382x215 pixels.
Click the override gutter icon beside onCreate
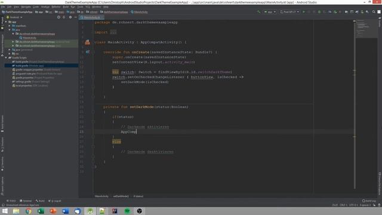point(88,52)
